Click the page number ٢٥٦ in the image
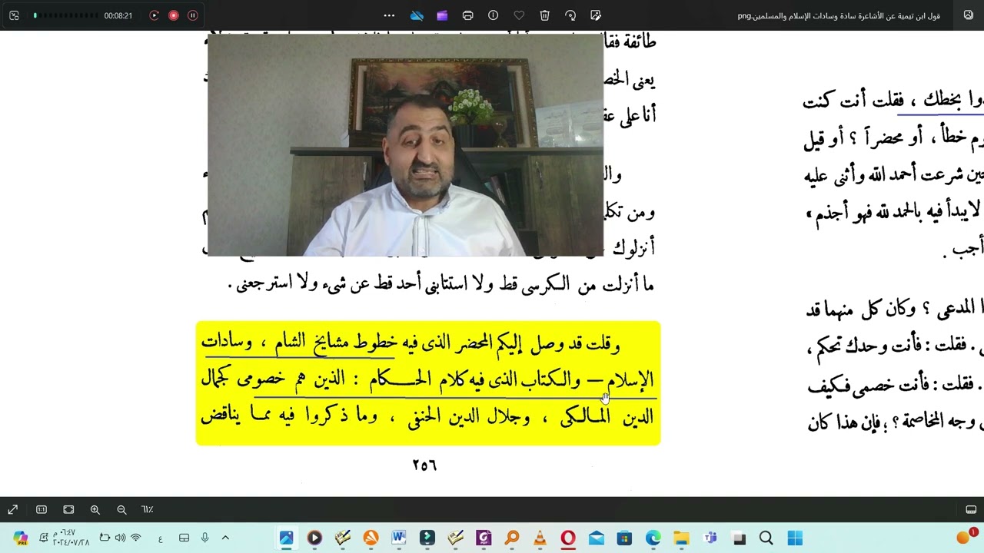 tap(424, 465)
